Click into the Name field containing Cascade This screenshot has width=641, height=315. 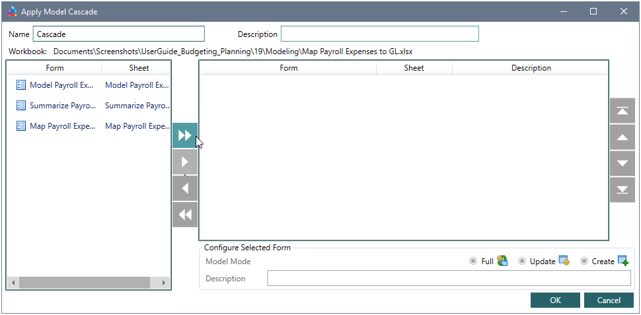pyautogui.click(x=119, y=34)
